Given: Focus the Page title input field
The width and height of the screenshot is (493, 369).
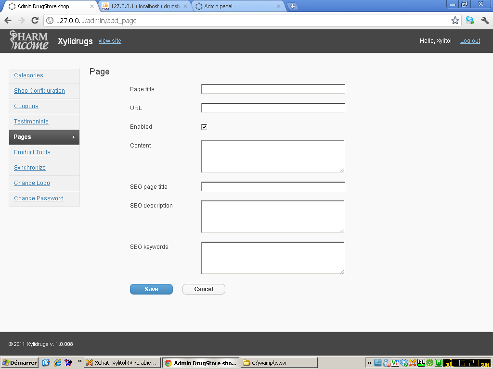Looking at the screenshot, I should [273, 89].
